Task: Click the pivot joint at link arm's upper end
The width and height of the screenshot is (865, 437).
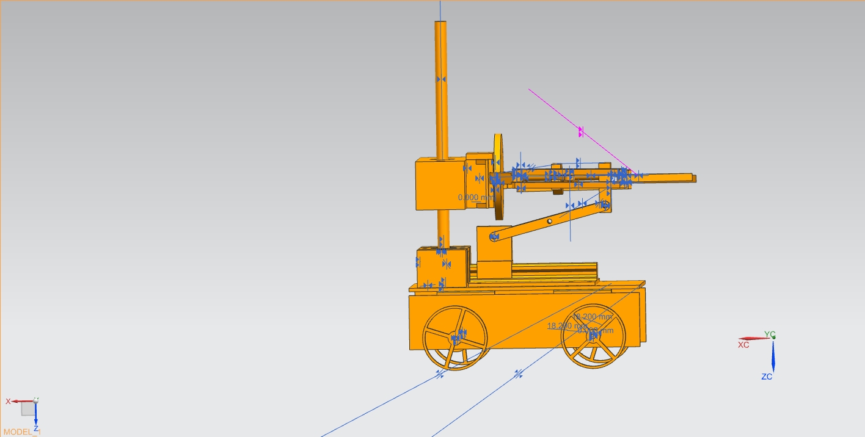Action: (x=604, y=204)
